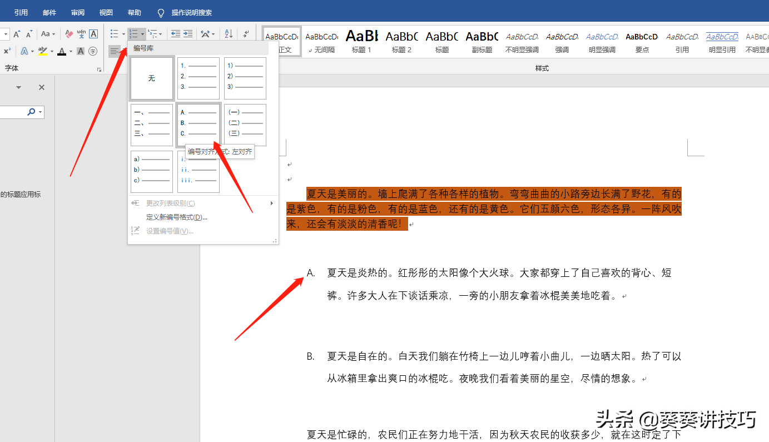The image size is (769, 442).
Task: Apply the 标题 1 style
Action: coord(361,42)
